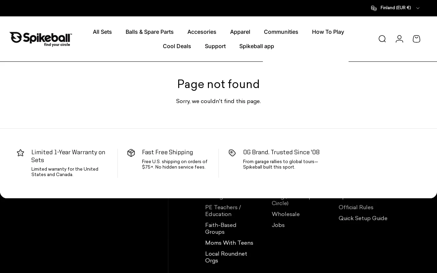The image size is (437, 273).
Task: Open the search icon
Action: (382, 39)
